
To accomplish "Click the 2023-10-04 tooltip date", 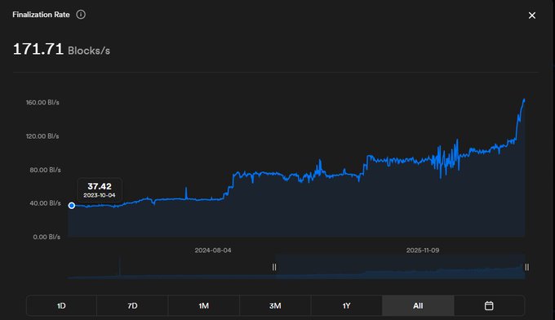I will 100,195.
